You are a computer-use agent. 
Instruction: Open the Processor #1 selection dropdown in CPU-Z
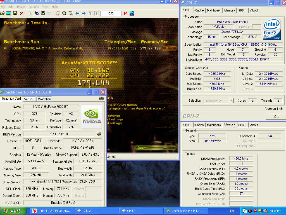231,101
